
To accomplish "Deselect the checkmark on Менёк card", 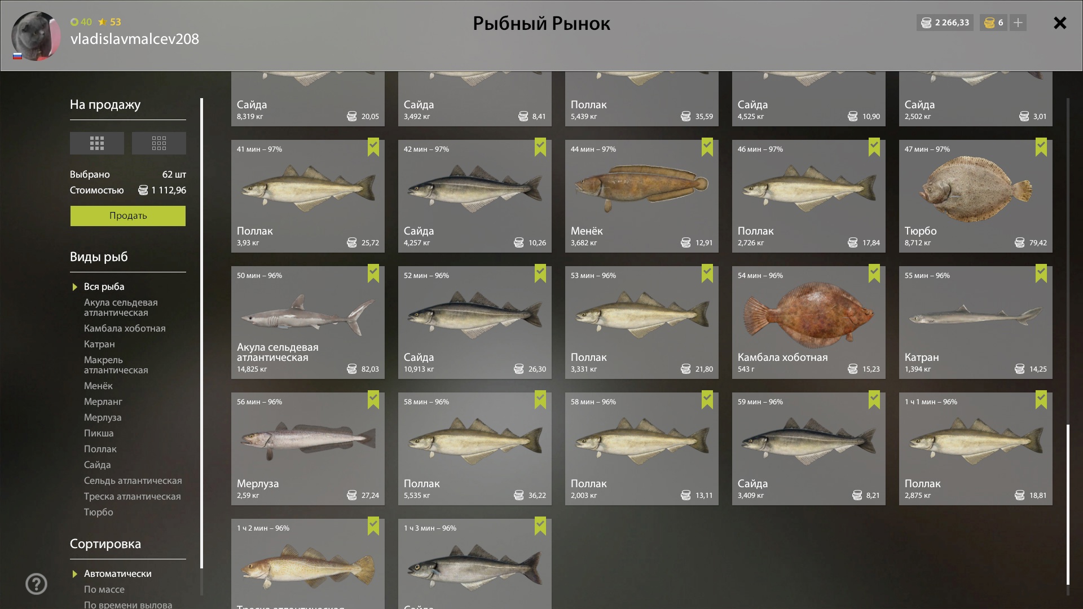I will [707, 147].
